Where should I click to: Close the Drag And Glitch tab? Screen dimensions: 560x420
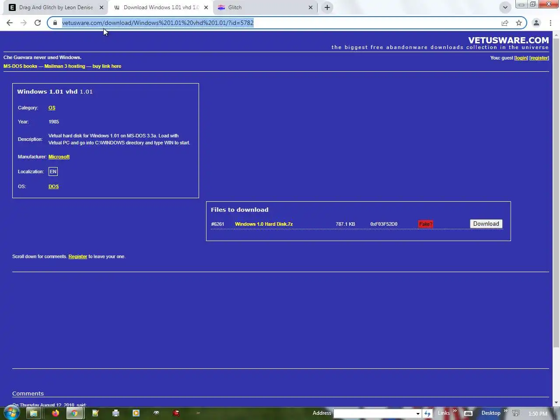pyautogui.click(x=101, y=7)
